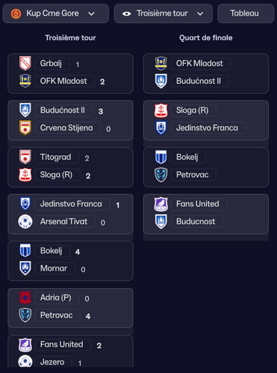Click the Crvena Stijena club crest
The height and width of the screenshot is (373, 277).
(x=25, y=128)
